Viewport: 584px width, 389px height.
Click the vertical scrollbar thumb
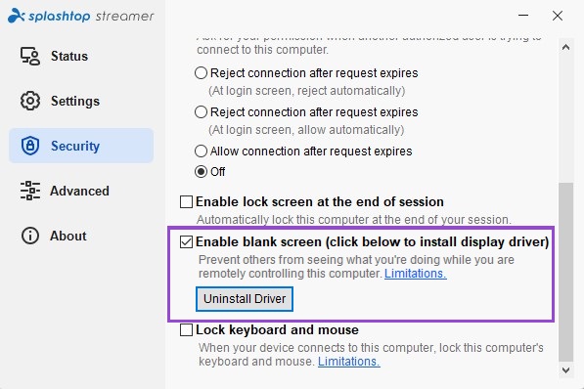tap(566, 272)
